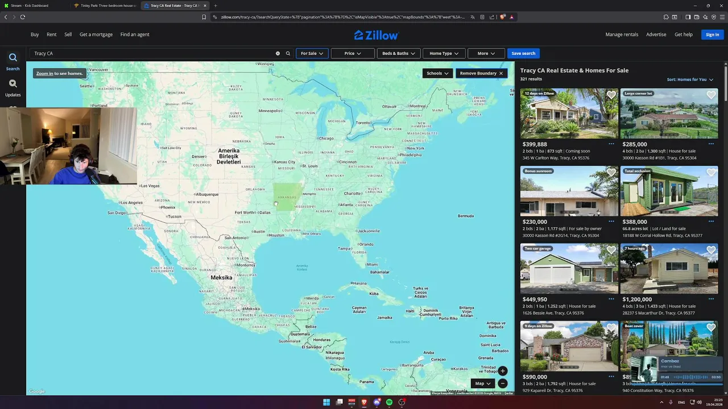Click the share icon in the address bar

(x=492, y=17)
